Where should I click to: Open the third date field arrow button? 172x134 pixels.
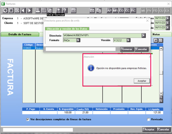168,28
